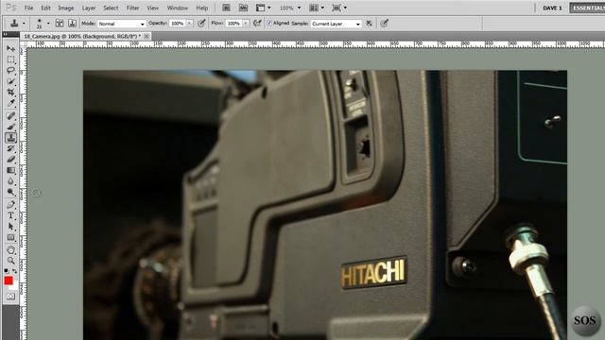Launch Bridge from the application bar
This screenshot has height=340, width=605.
click(226, 8)
